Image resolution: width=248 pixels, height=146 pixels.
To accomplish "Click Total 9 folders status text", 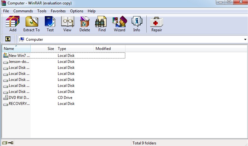I will coord(144,143).
